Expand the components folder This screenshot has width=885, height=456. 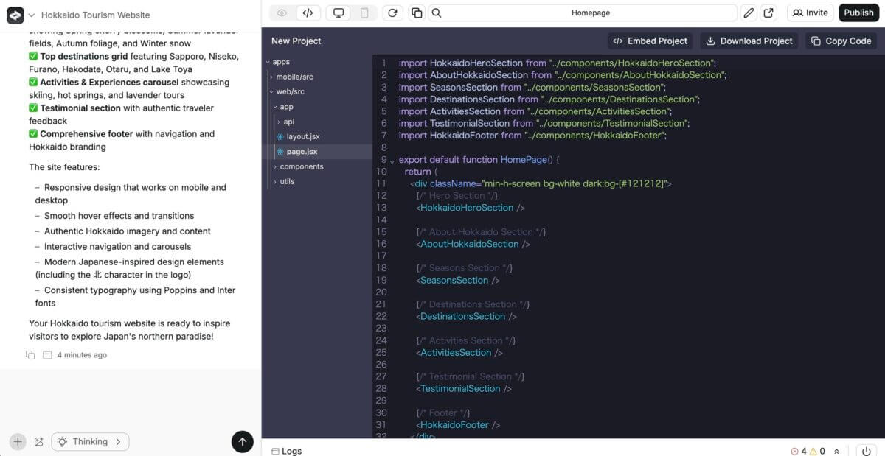[x=301, y=166]
